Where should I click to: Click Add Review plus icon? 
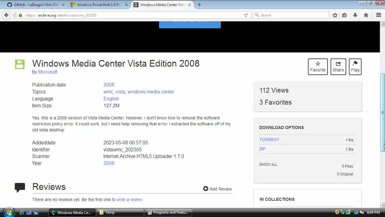[x=206, y=189]
